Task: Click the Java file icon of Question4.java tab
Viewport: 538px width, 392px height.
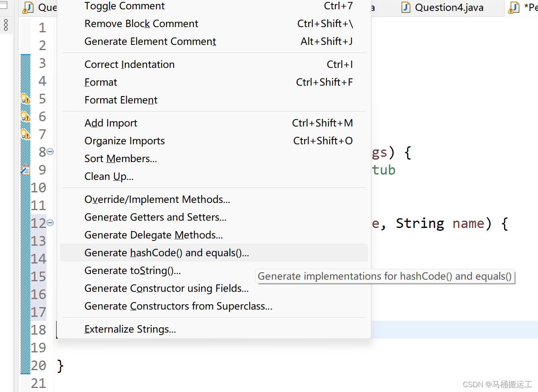Action: click(406, 7)
